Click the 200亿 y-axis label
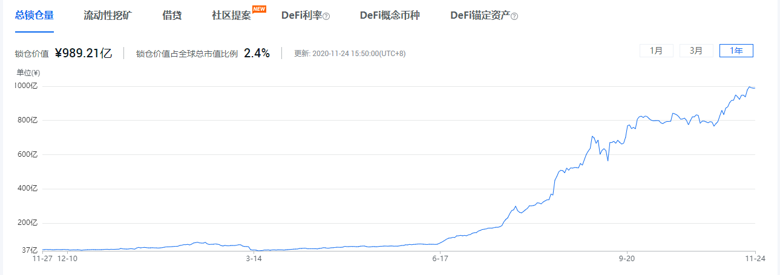 [28, 223]
